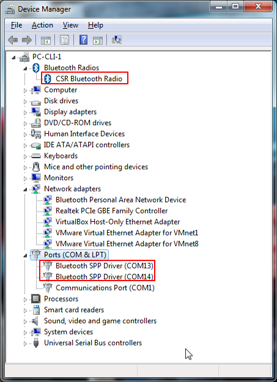
Task: Select Realtek PCIe GBE Family Controller
Action: coord(112,210)
